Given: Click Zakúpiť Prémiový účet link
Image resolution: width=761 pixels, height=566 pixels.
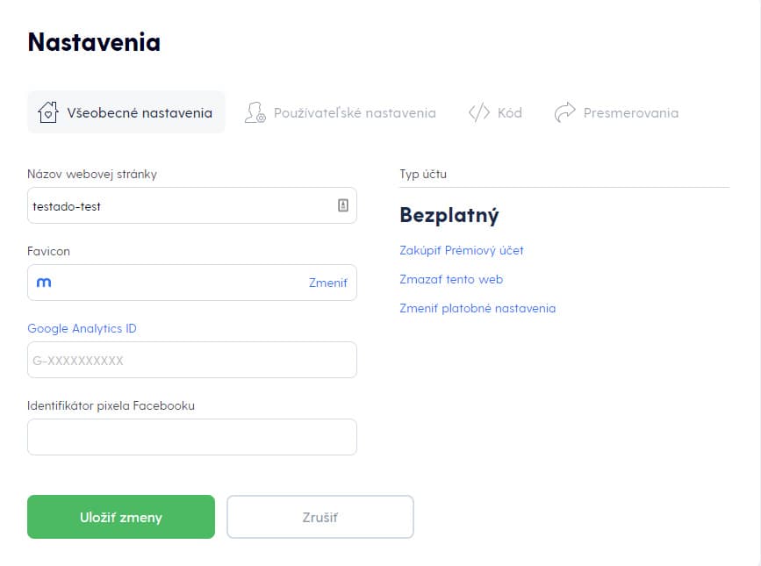Looking at the screenshot, I should coord(462,250).
